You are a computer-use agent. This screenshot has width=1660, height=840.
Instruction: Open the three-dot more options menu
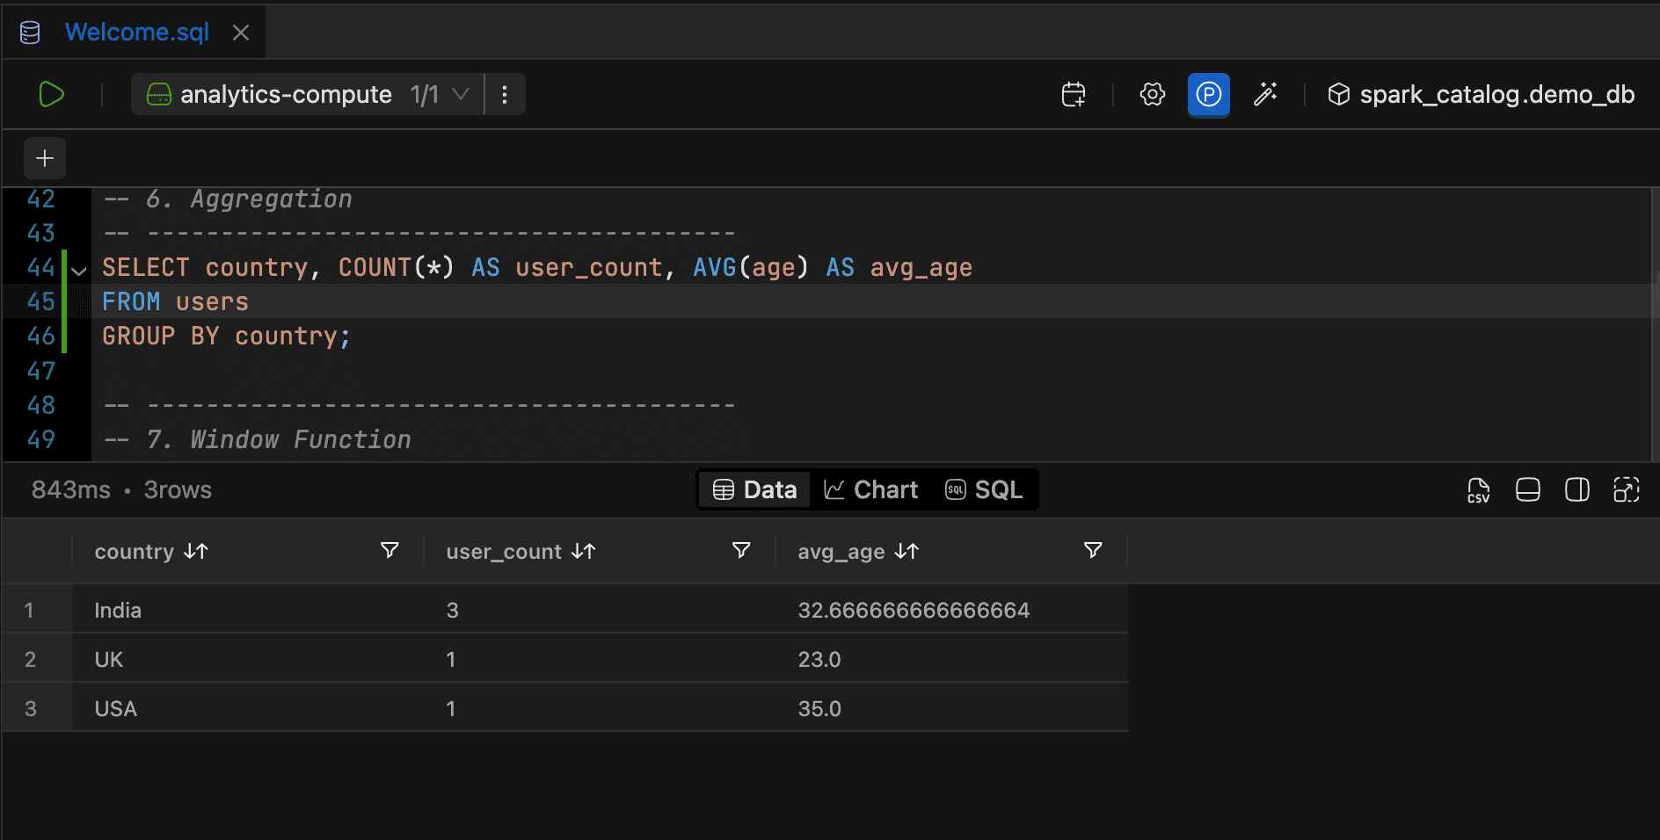click(x=505, y=94)
